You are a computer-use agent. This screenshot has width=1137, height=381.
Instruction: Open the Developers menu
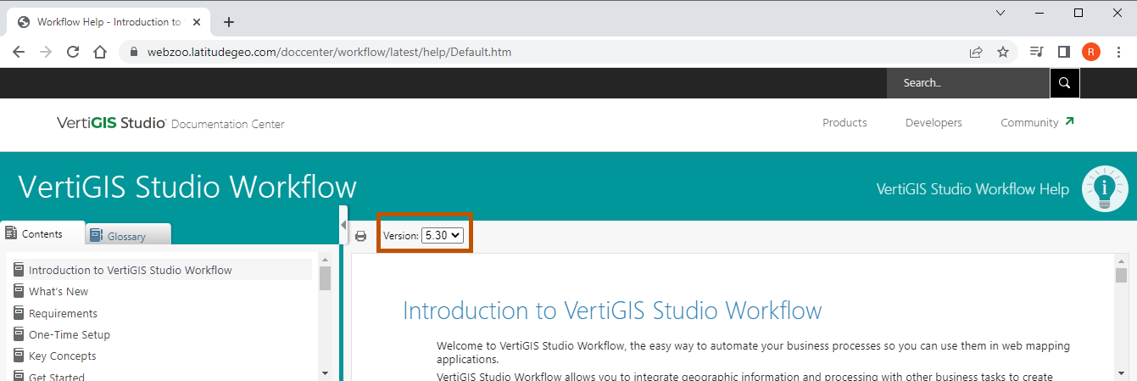[x=934, y=123]
